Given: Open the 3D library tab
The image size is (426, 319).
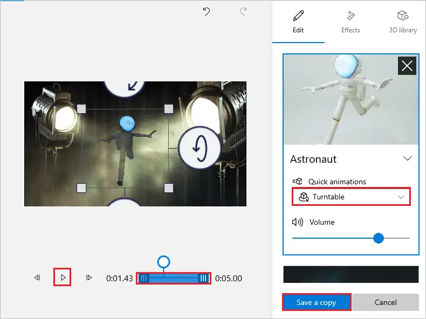Looking at the screenshot, I should coord(403,22).
